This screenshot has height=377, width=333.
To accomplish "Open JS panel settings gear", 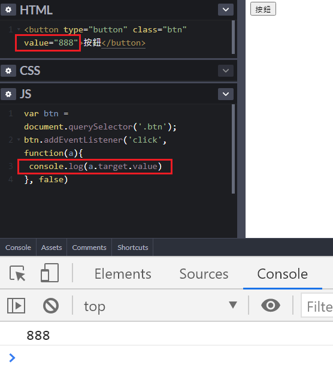I will [x=8, y=94].
